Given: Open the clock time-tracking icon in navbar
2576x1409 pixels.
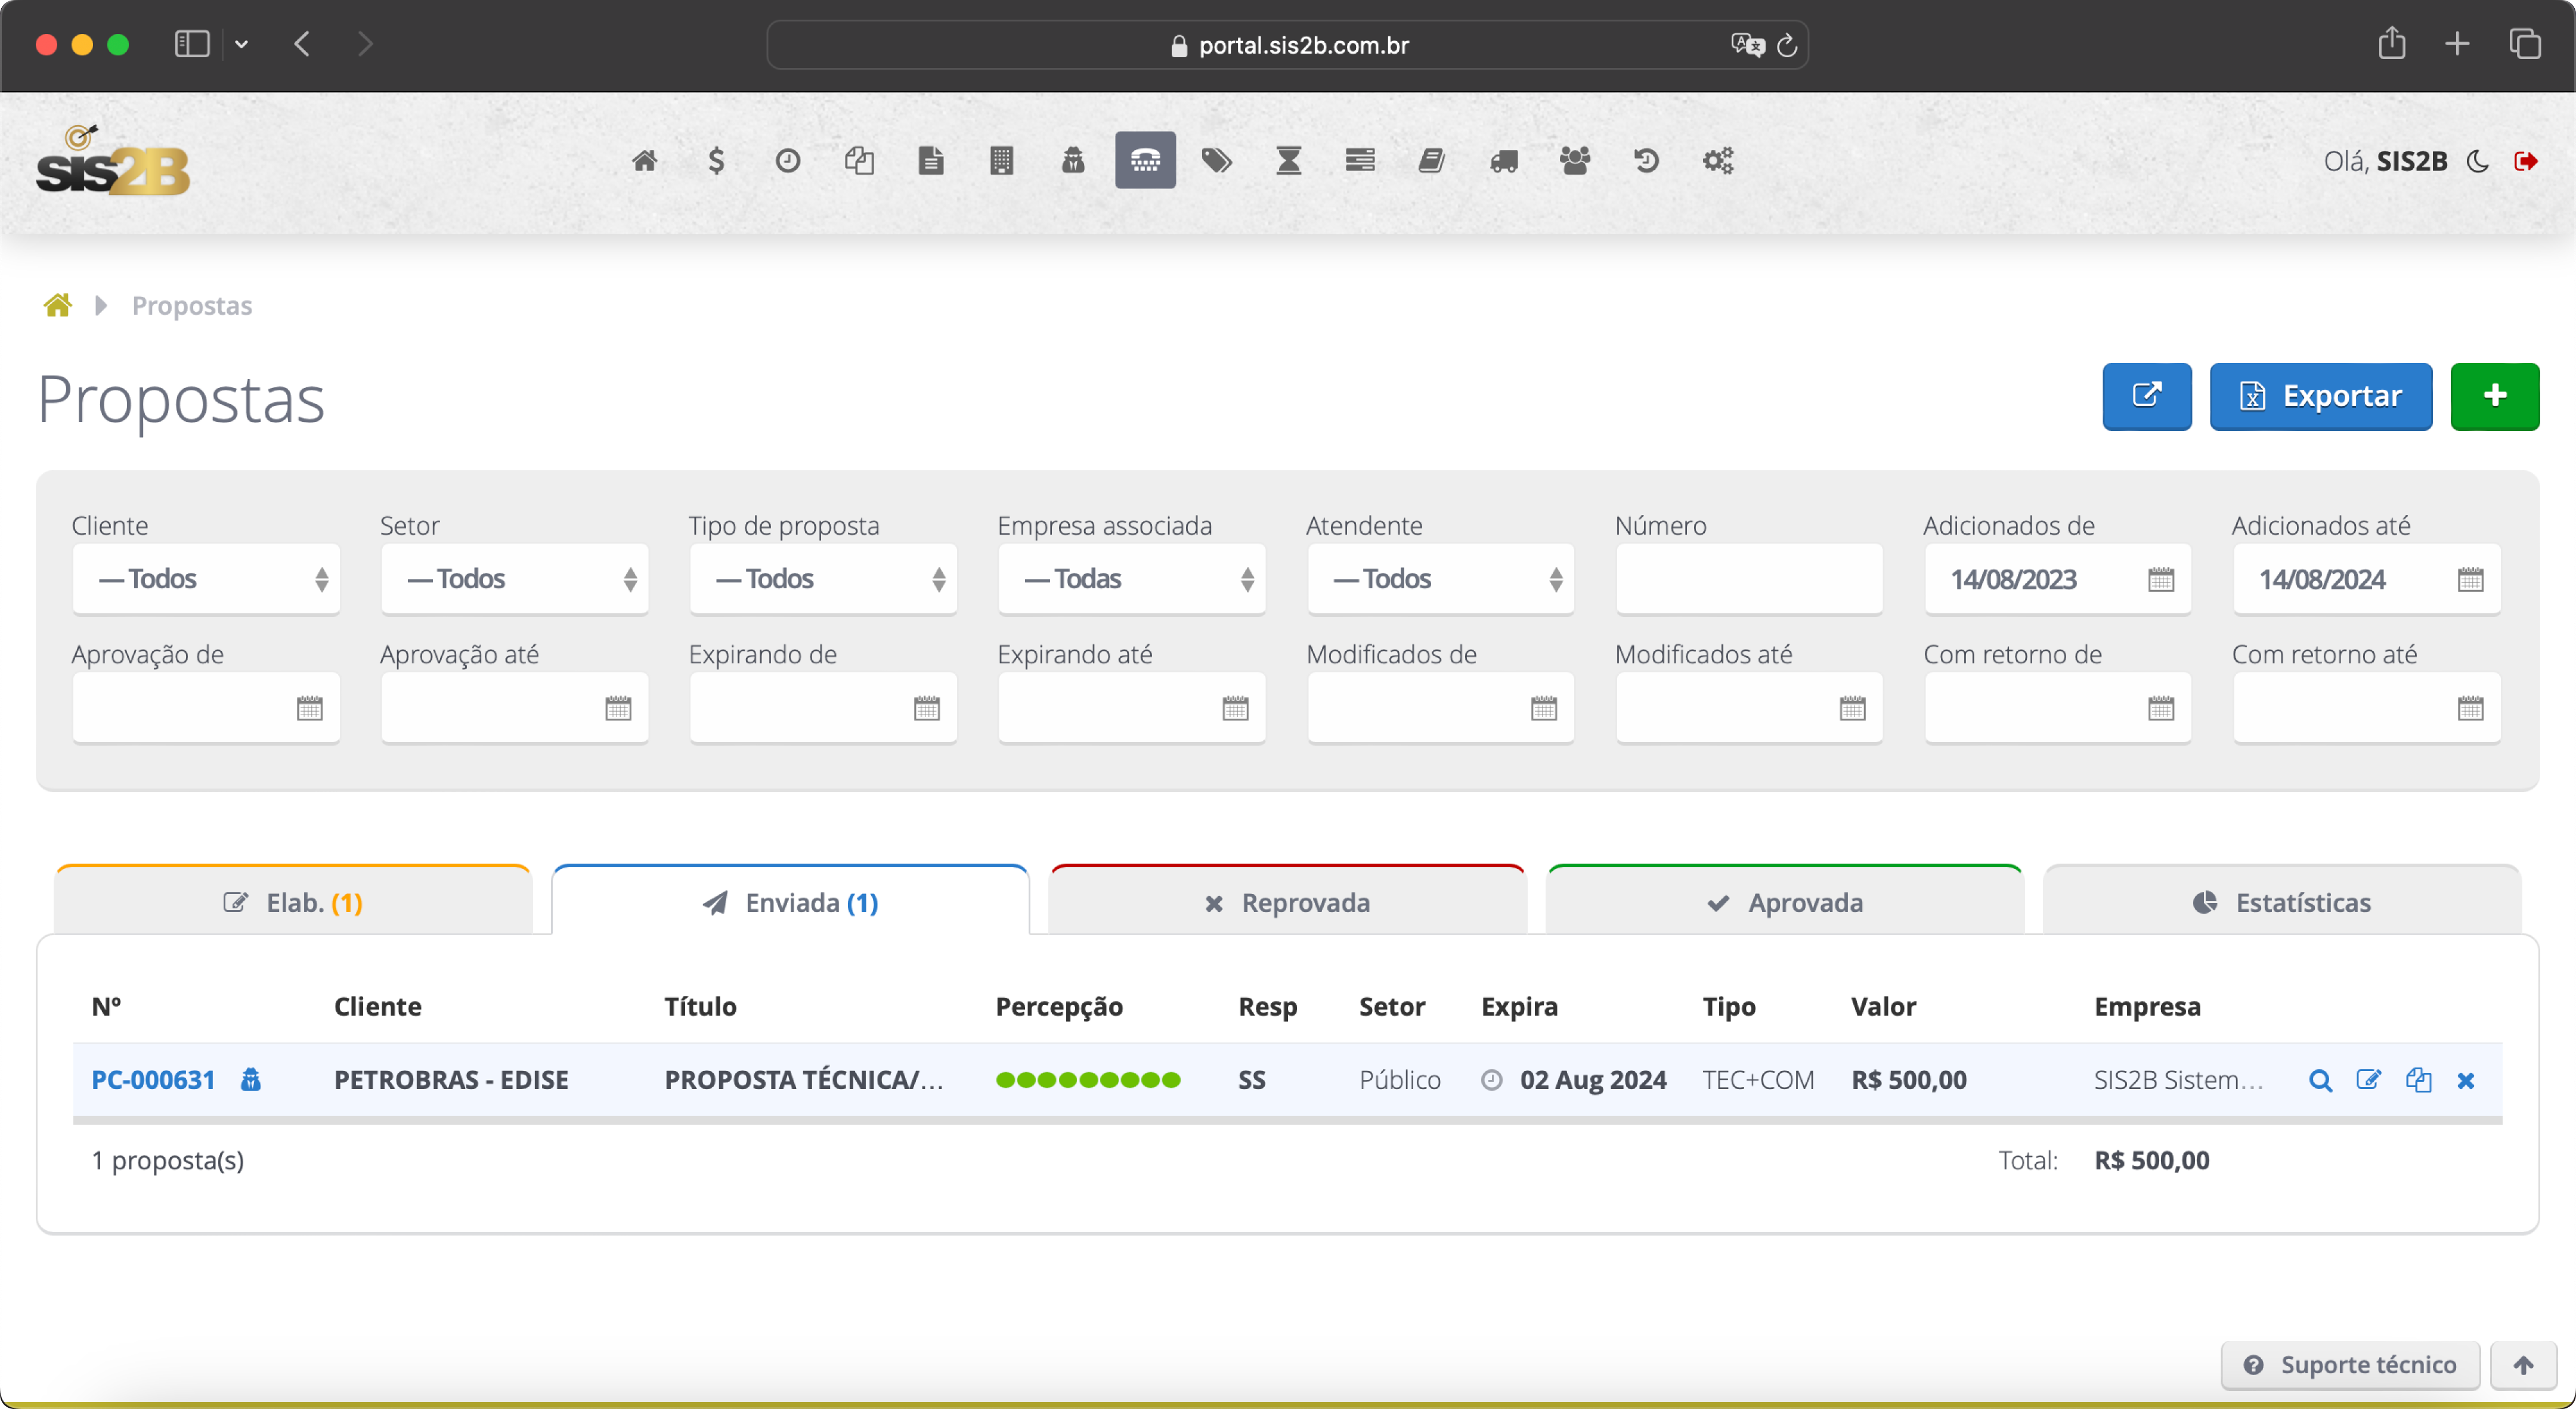Looking at the screenshot, I should (787, 161).
